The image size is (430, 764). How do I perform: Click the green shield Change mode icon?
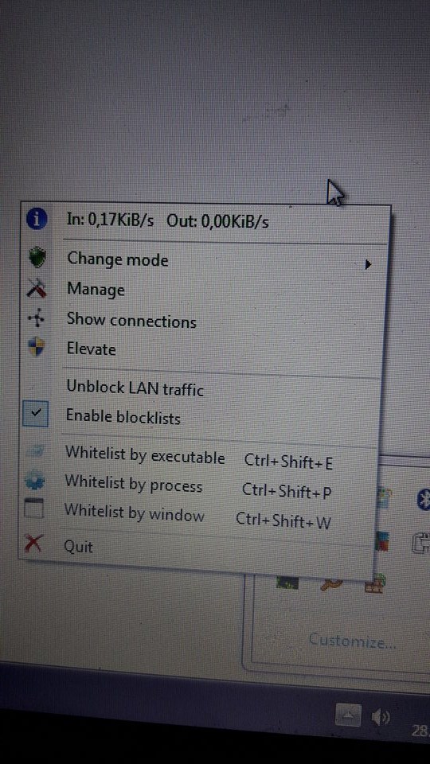pos(37,258)
